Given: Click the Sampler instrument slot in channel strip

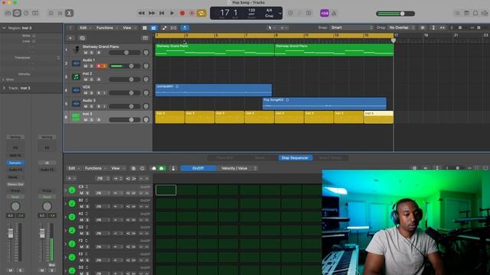Looking at the screenshot, I should (15, 163).
